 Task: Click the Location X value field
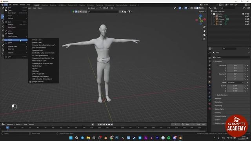pos(235,65)
